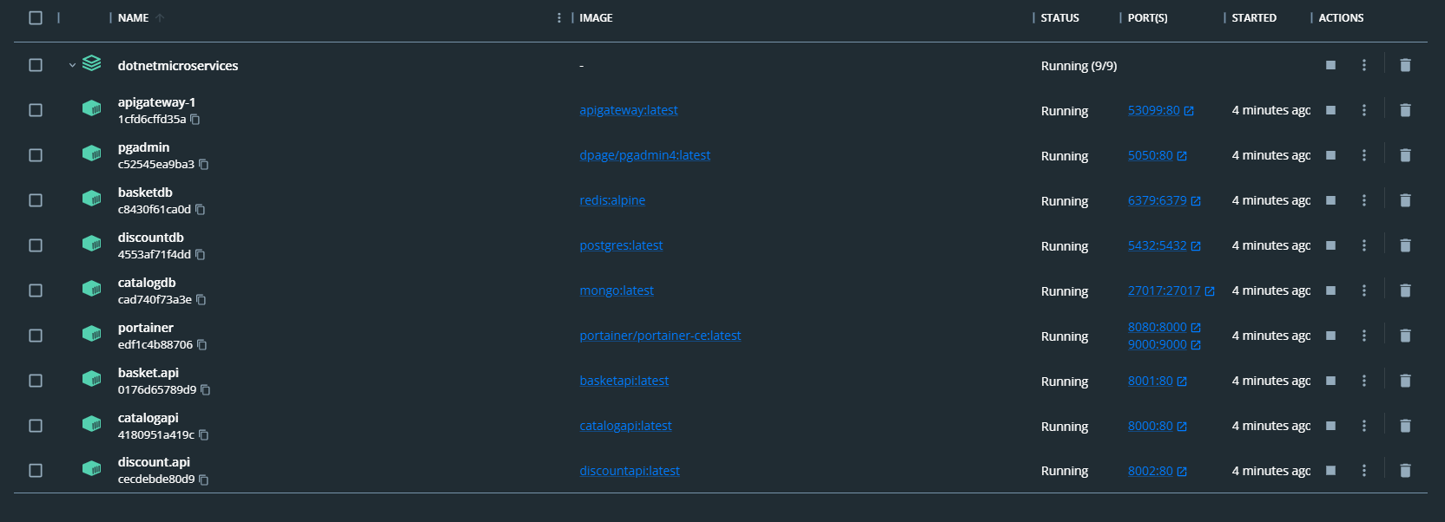This screenshot has width=1445, height=522.
Task: Tick the catalogapi row checkbox
Action: pos(36,426)
